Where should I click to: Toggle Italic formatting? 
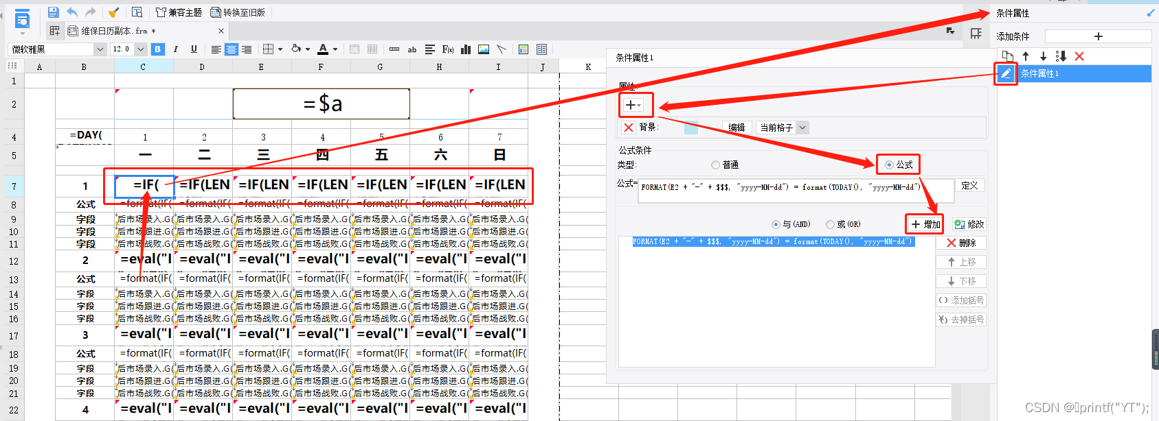tap(176, 49)
